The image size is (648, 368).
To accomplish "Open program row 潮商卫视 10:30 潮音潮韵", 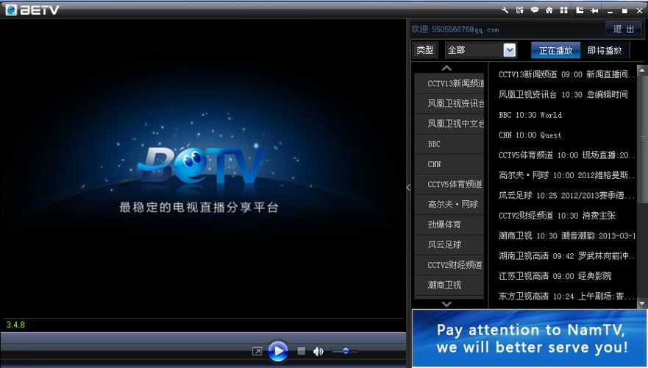I will click(567, 236).
